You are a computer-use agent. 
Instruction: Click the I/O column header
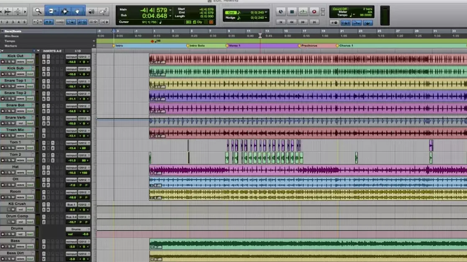point(77,51)
